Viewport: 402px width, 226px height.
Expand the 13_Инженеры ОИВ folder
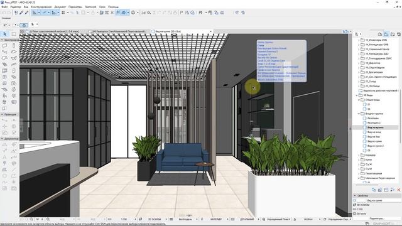[359, 40]
